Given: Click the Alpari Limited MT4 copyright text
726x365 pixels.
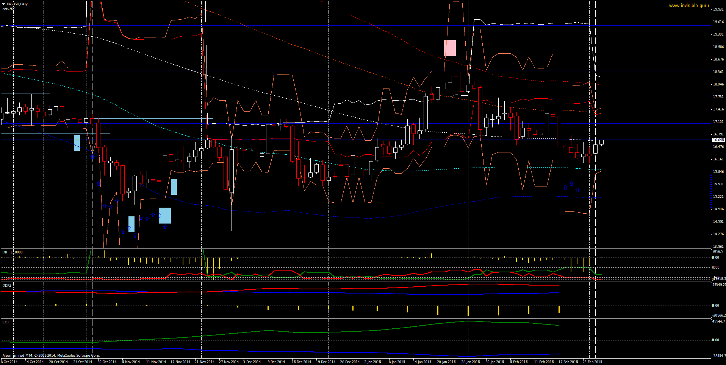Looking at the screenshot, I should click(x=51, y=356).
